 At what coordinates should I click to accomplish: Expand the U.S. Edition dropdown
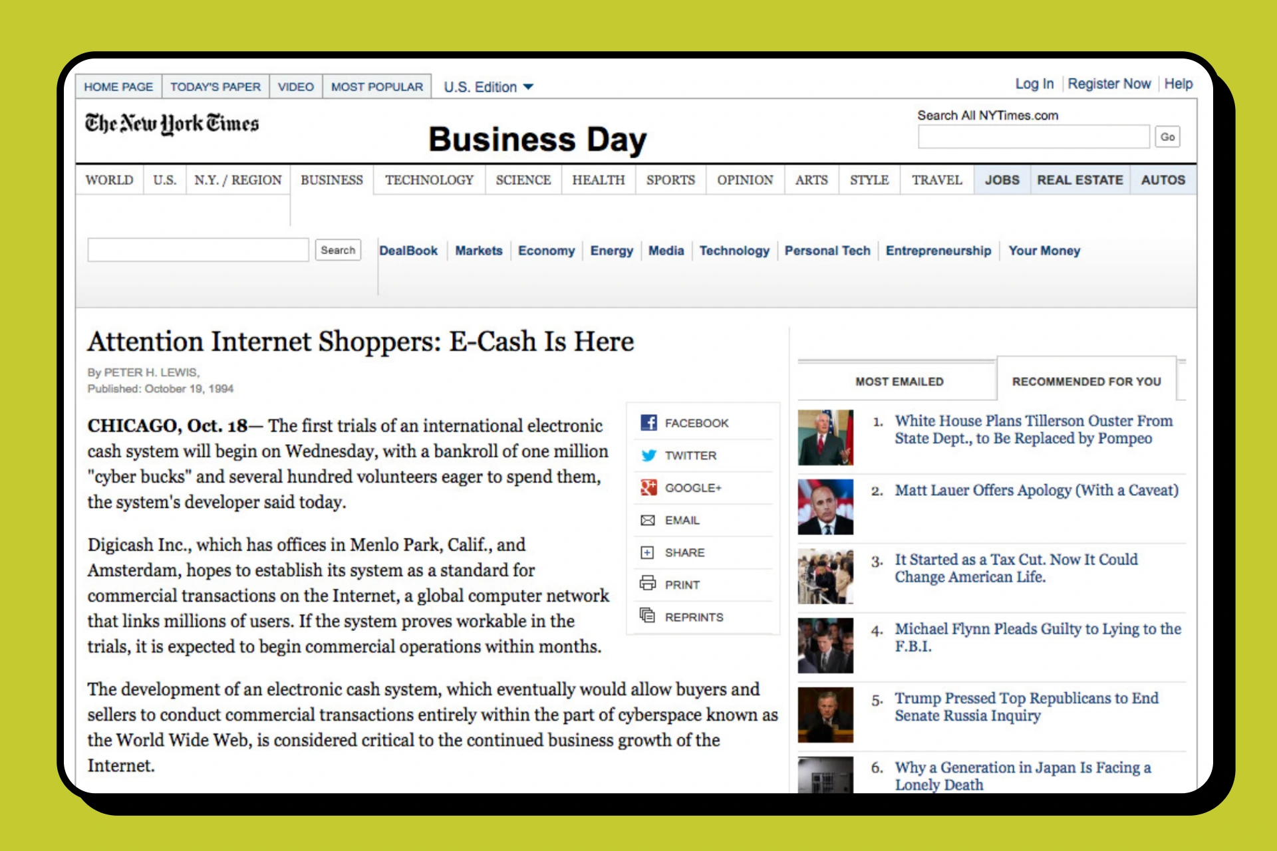[488, 87]
